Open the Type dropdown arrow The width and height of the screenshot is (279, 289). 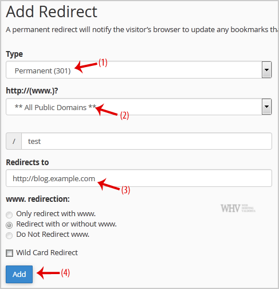[x=266, y=70]
